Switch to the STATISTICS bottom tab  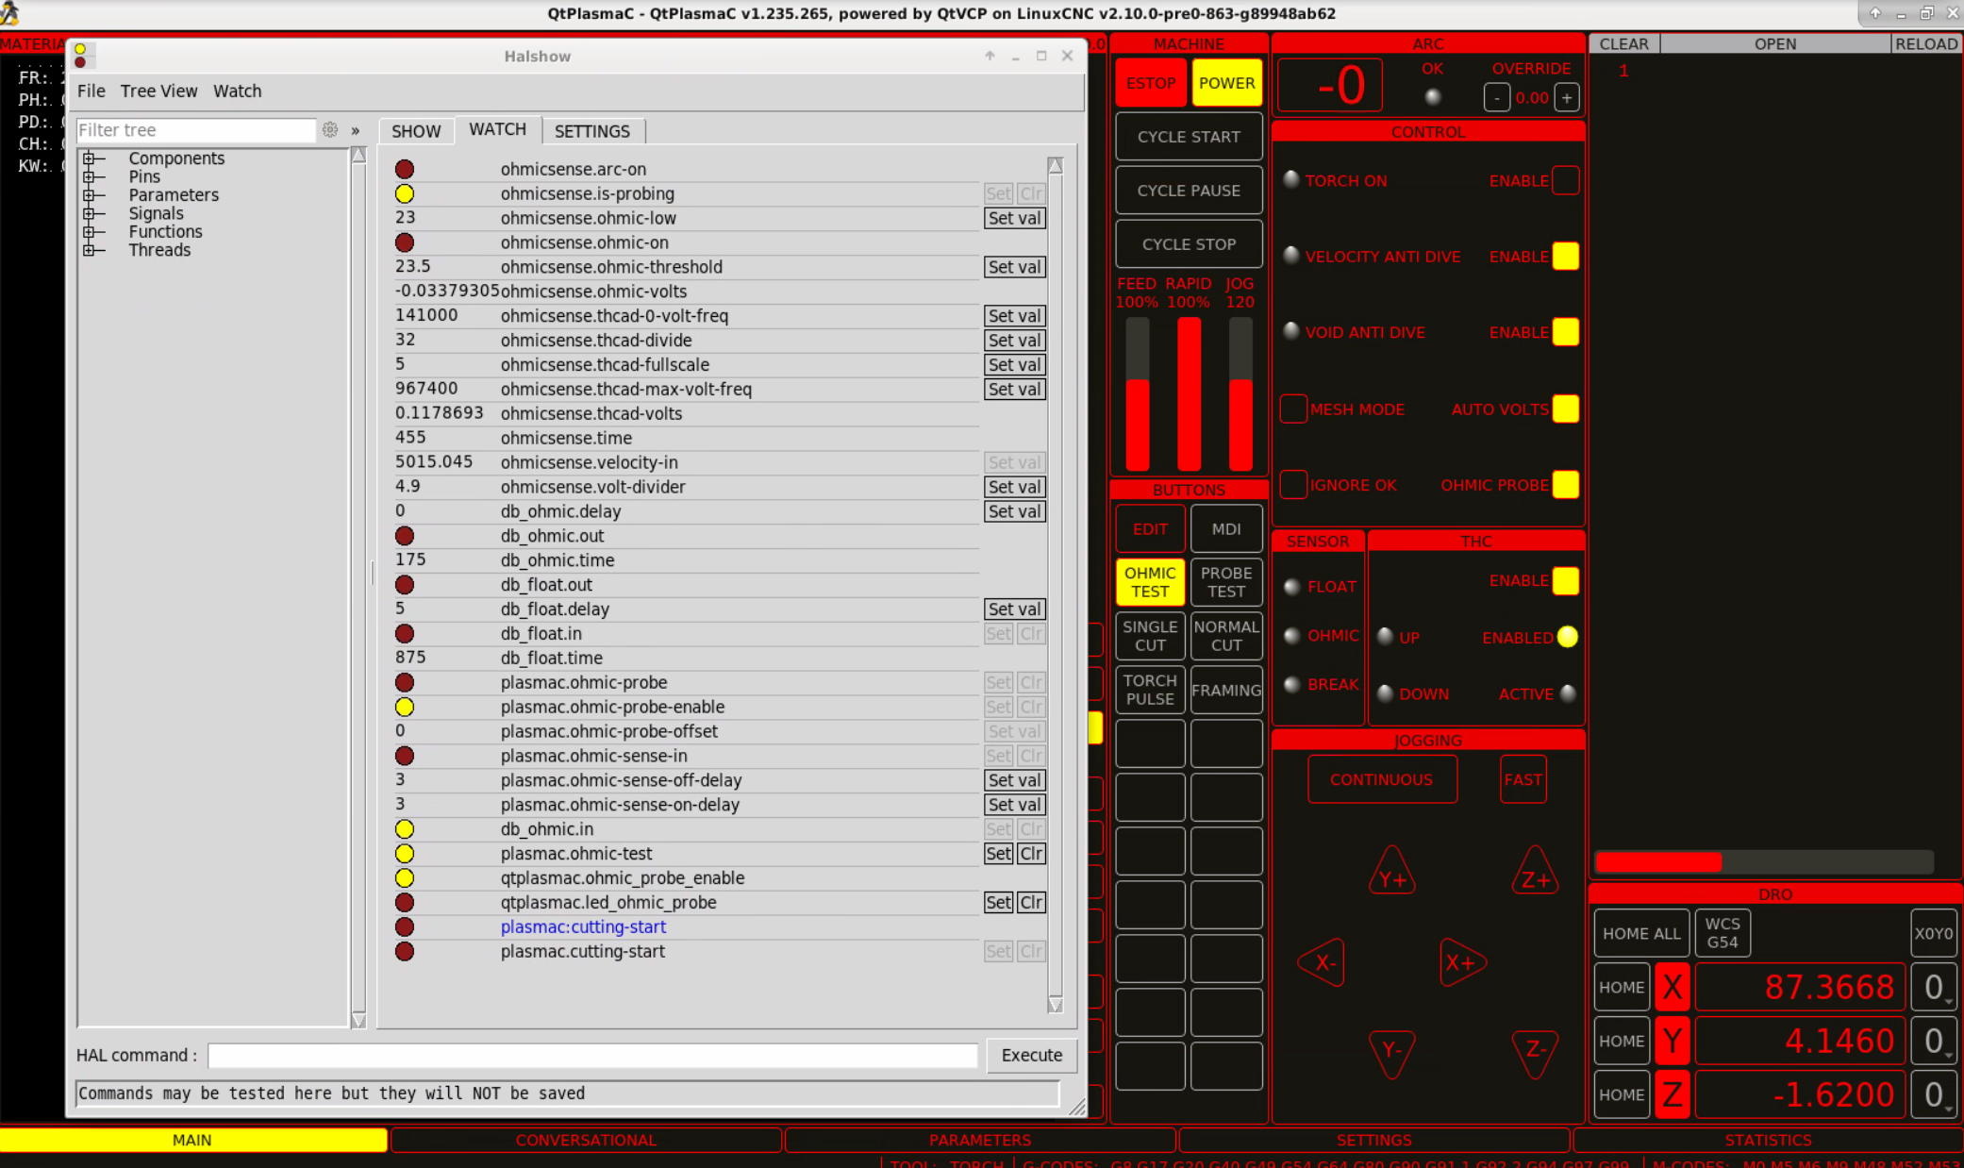[x=1768, y=1140]
